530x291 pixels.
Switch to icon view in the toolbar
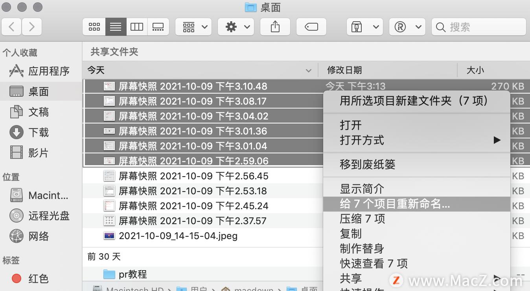click(x=94, y=27)
